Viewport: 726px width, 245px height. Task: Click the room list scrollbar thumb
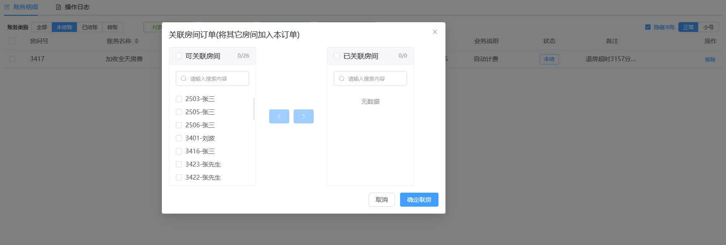coord(254,109)
